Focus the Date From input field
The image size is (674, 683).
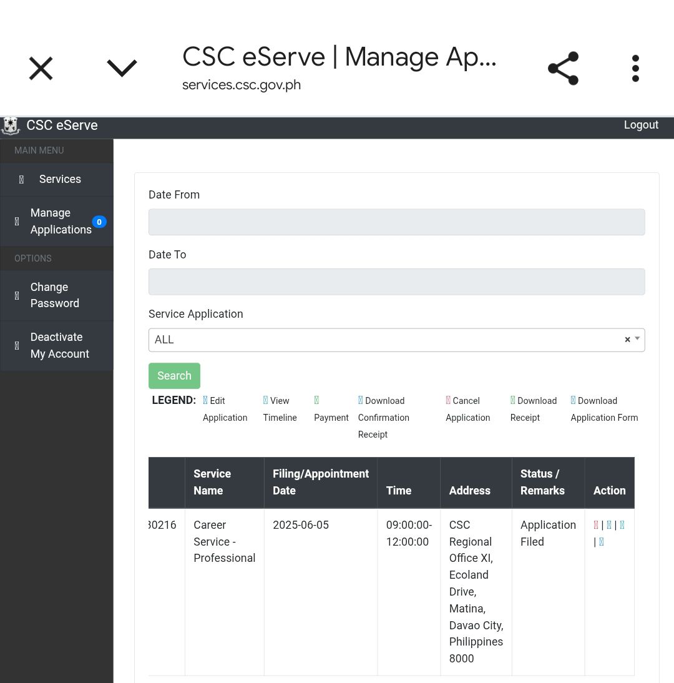pyautogui.click(x=397, y=222)
